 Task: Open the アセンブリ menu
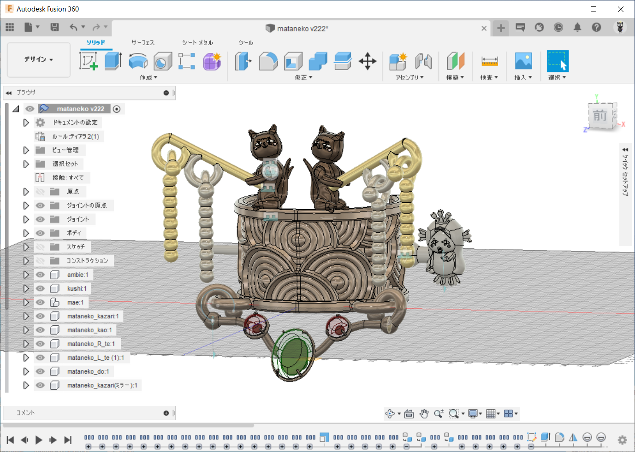409,77
